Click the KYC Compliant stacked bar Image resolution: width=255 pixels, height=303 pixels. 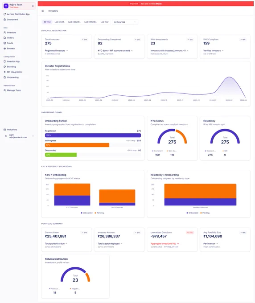pyautogui.click(x=72, y=195)
